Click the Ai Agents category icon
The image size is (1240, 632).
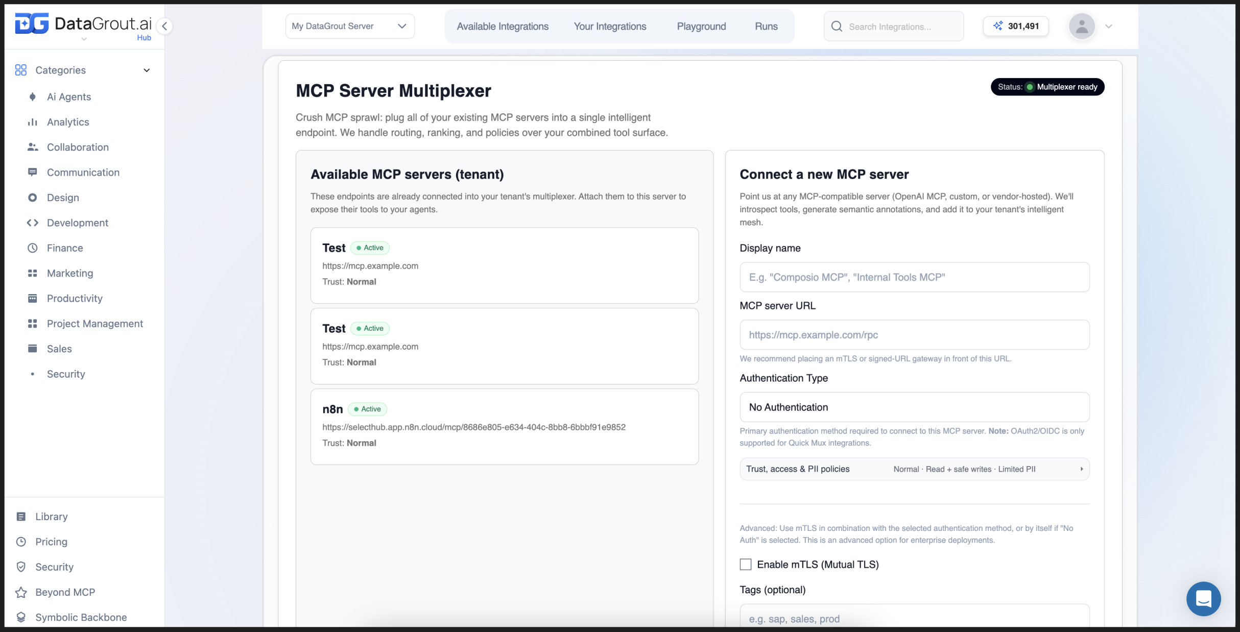coord(33,97)
